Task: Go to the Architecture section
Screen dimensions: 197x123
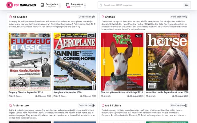Action: 87,105
